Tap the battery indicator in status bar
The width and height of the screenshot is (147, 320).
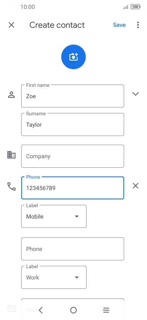(x=135, y=7)
